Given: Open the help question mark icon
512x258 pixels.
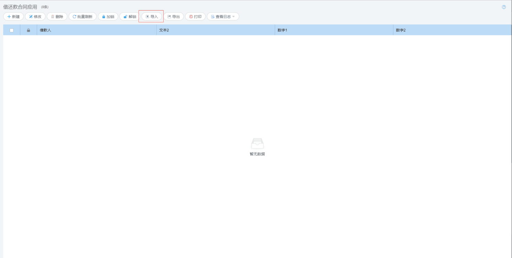Looking at the screenshot, I should [x=504, y=7].
